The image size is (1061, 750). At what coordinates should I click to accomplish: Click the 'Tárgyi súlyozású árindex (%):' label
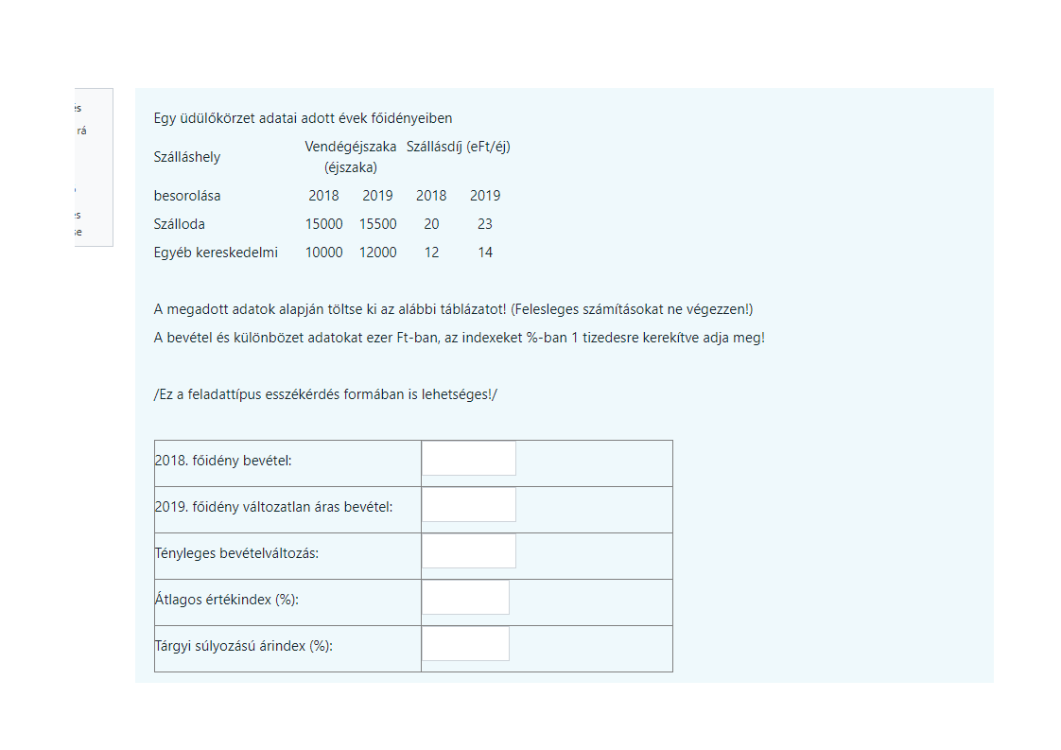244,646
